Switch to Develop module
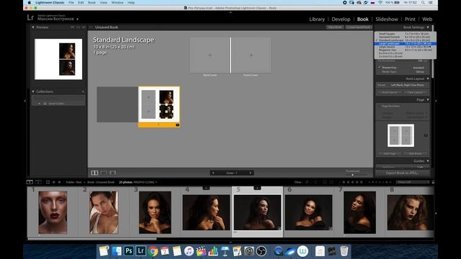 341,19
